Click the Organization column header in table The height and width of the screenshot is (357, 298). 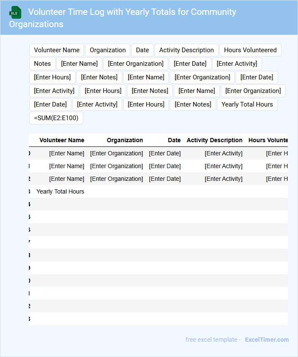tap(125, 140)
